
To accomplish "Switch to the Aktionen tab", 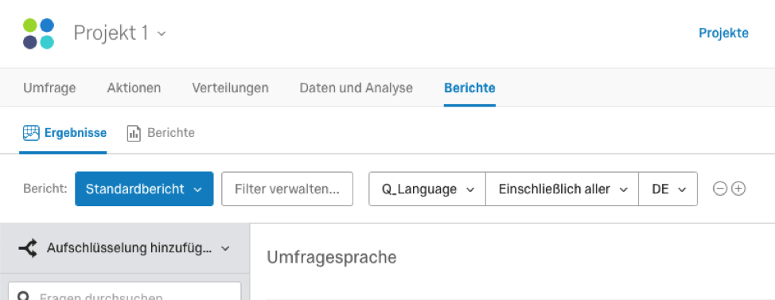I will [x=134, y=88].
